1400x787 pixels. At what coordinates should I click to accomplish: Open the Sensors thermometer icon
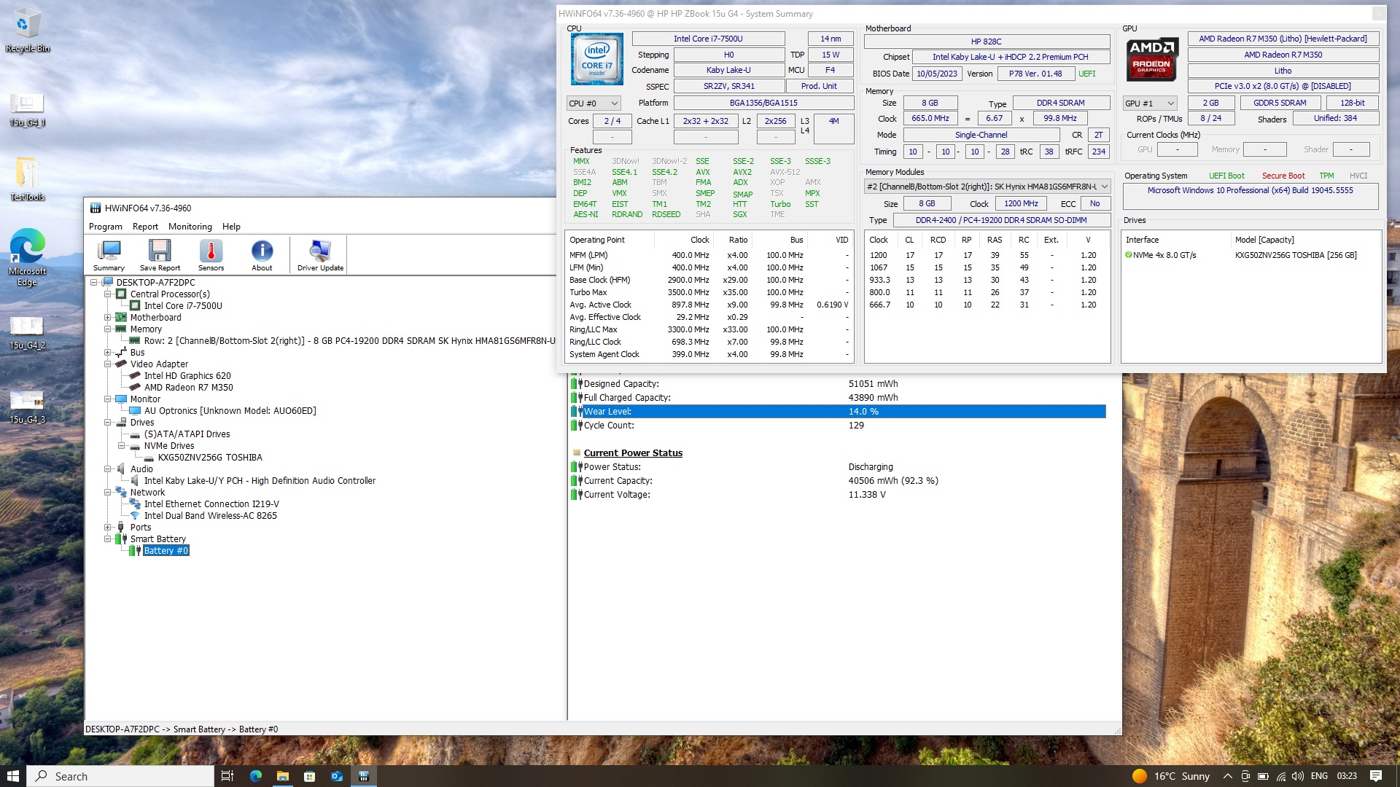(x=211, y=255)
